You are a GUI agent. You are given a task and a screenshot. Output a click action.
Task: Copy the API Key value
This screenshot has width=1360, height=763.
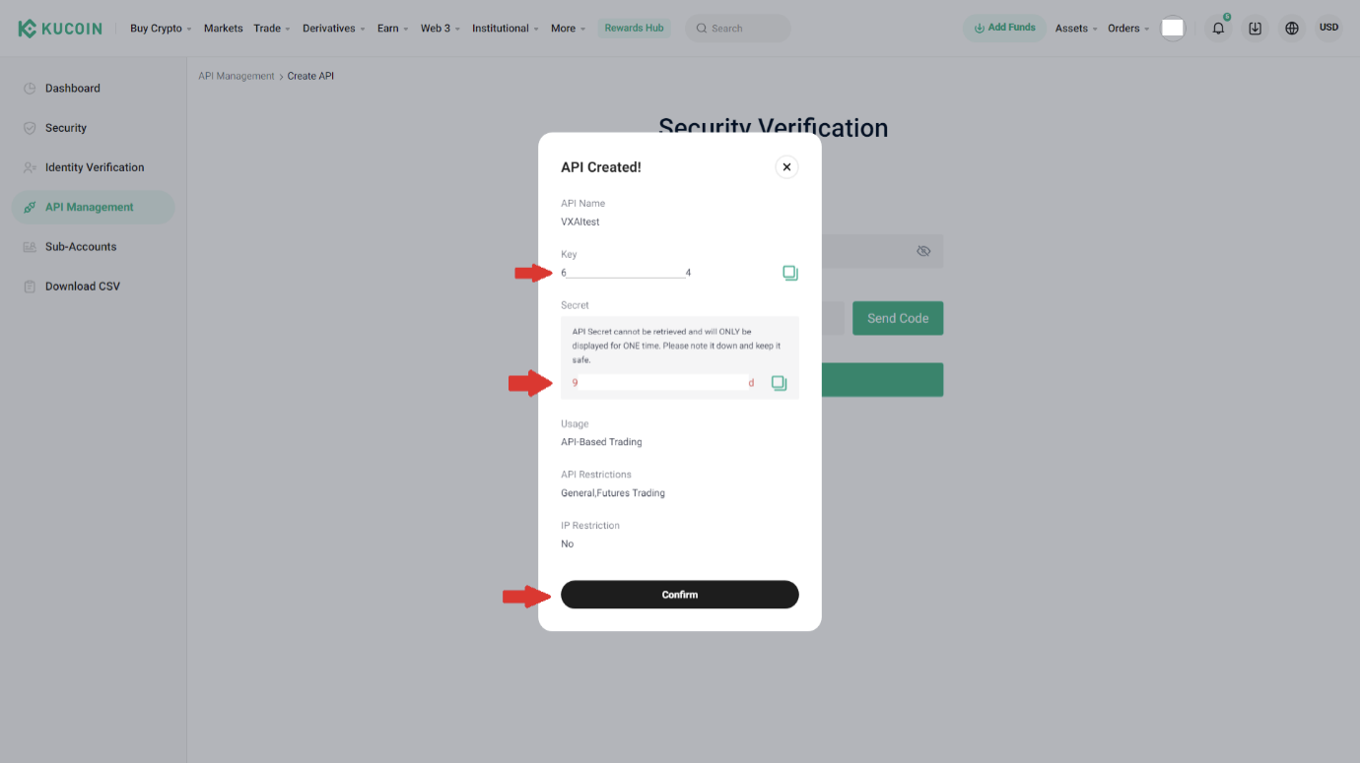[x=789, y=273]
